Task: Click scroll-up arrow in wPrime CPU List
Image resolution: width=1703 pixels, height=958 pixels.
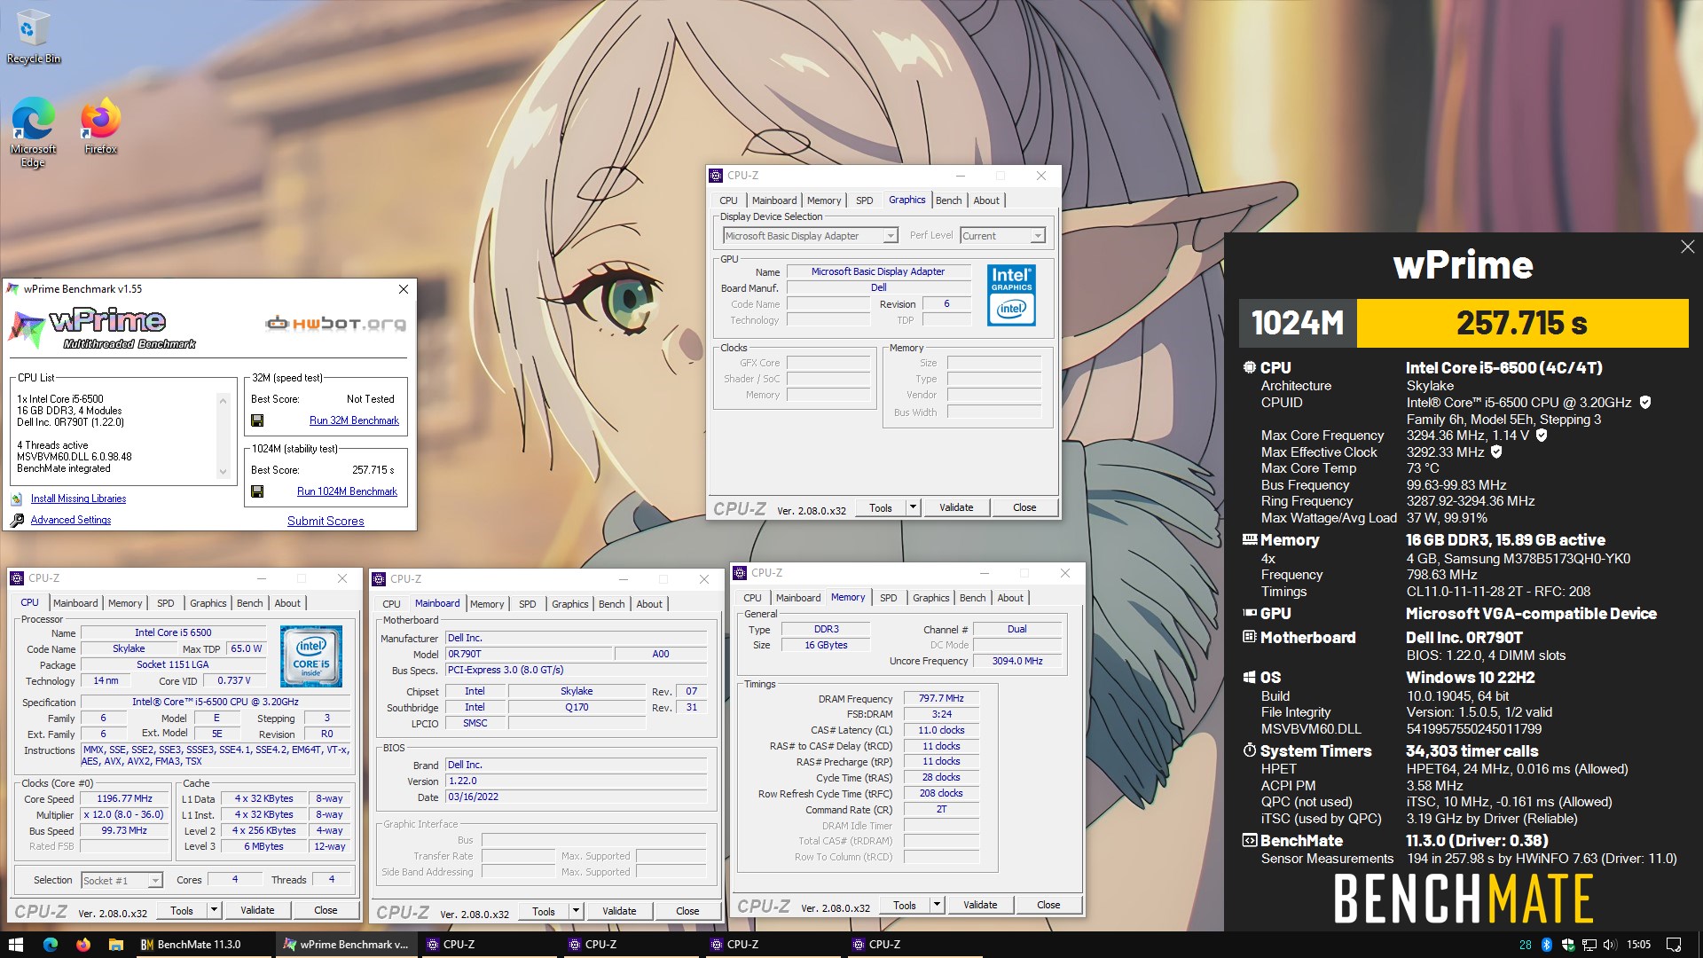Action: pos(223,401)
